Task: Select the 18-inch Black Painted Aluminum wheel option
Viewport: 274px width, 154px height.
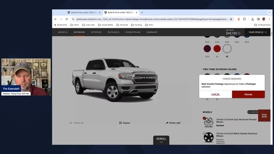Action: point(230,138)
